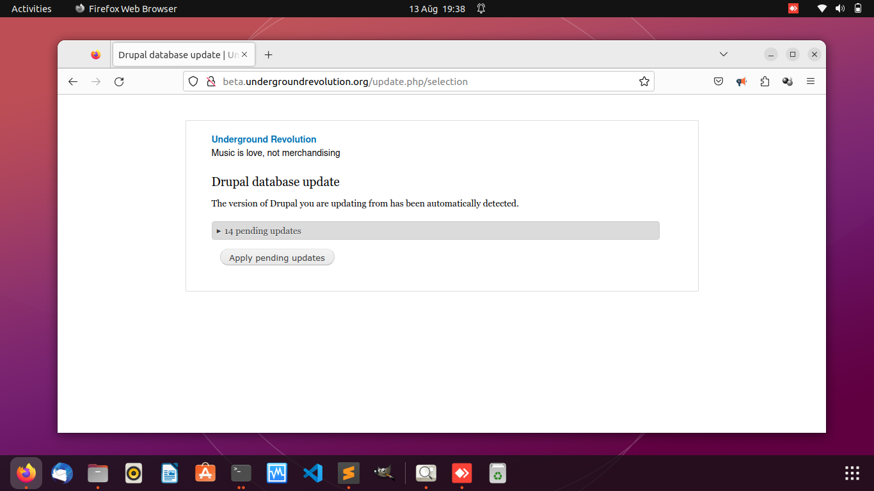This screenshot has width=874, height=491.
Task: Go back to the previous page
Action: coord(73,82)
